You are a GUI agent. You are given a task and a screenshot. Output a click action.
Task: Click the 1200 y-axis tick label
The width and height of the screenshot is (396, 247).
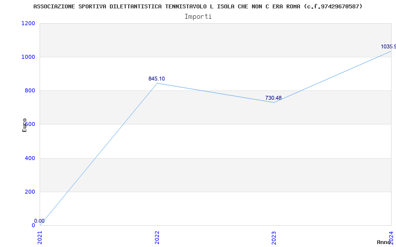coord(28,23)
